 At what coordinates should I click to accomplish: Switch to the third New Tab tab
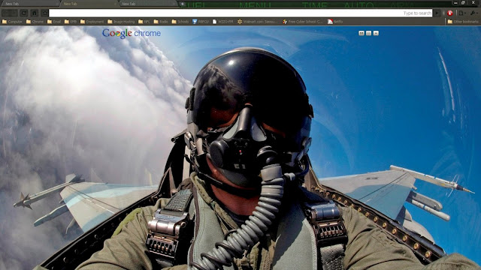pyautogui.click(x=148, y=4)
